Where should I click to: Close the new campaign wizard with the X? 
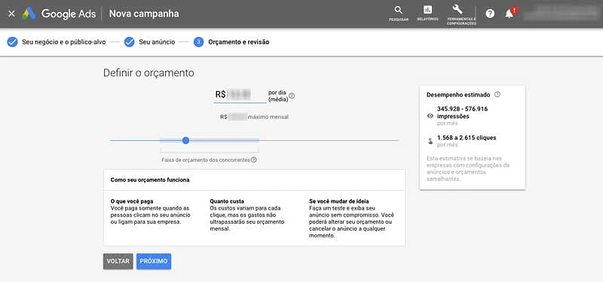pos(11,14)
